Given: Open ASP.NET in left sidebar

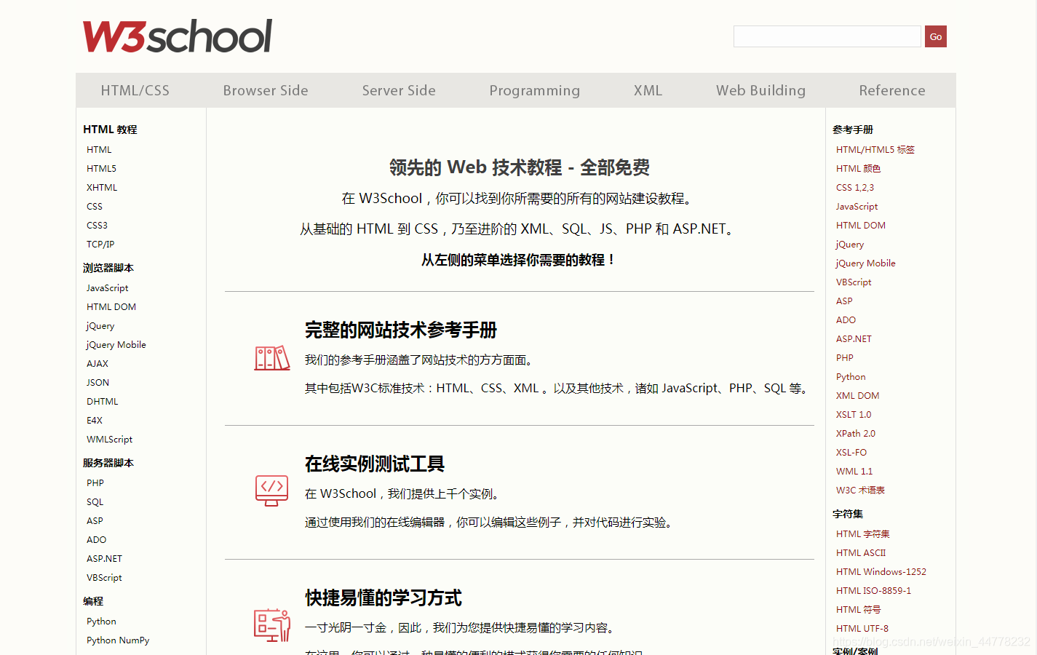Looking at the screenshot, I should pos(104,558).
